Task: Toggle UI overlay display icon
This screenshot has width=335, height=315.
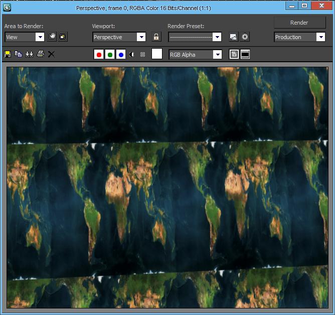Action: tap(234, 54)
